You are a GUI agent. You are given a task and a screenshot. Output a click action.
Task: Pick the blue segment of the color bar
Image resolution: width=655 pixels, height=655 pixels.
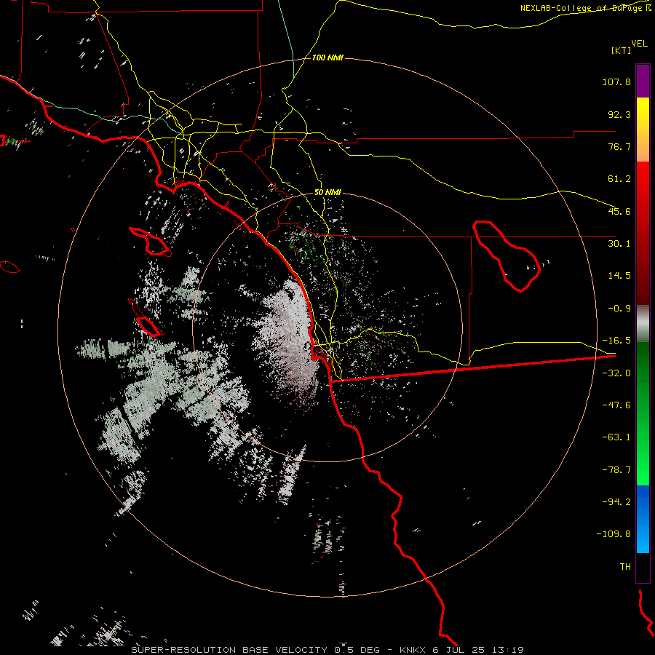click(x=643, y=519)
